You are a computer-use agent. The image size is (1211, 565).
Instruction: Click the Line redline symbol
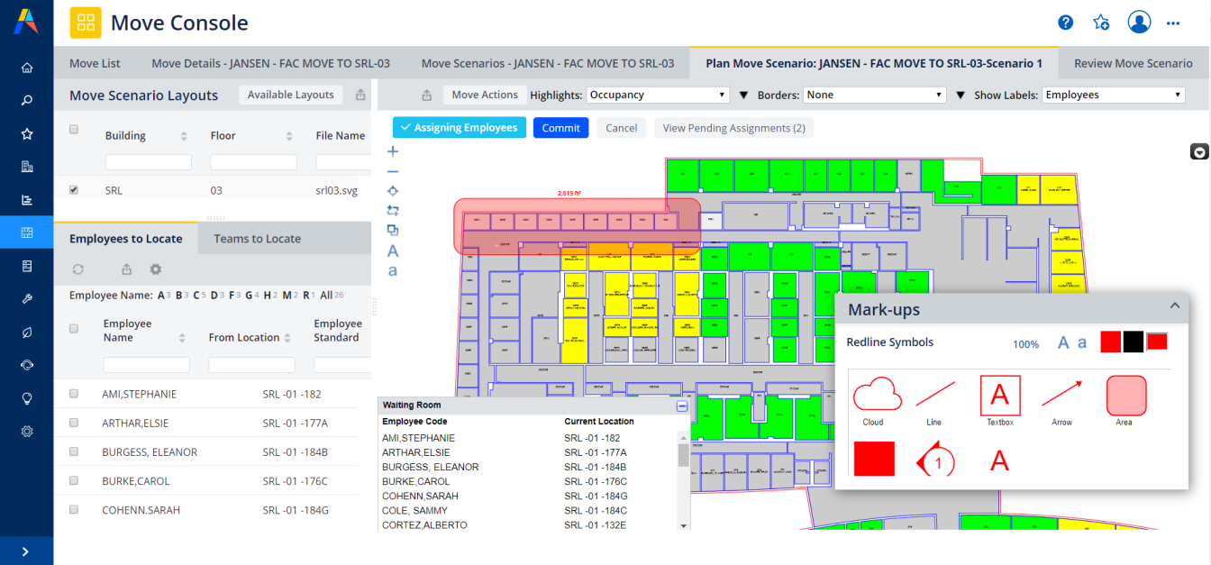934,396
